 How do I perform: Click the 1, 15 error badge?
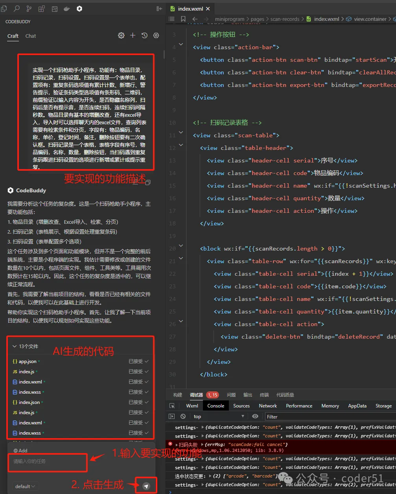pyautogui.click(x=213, y=395)
